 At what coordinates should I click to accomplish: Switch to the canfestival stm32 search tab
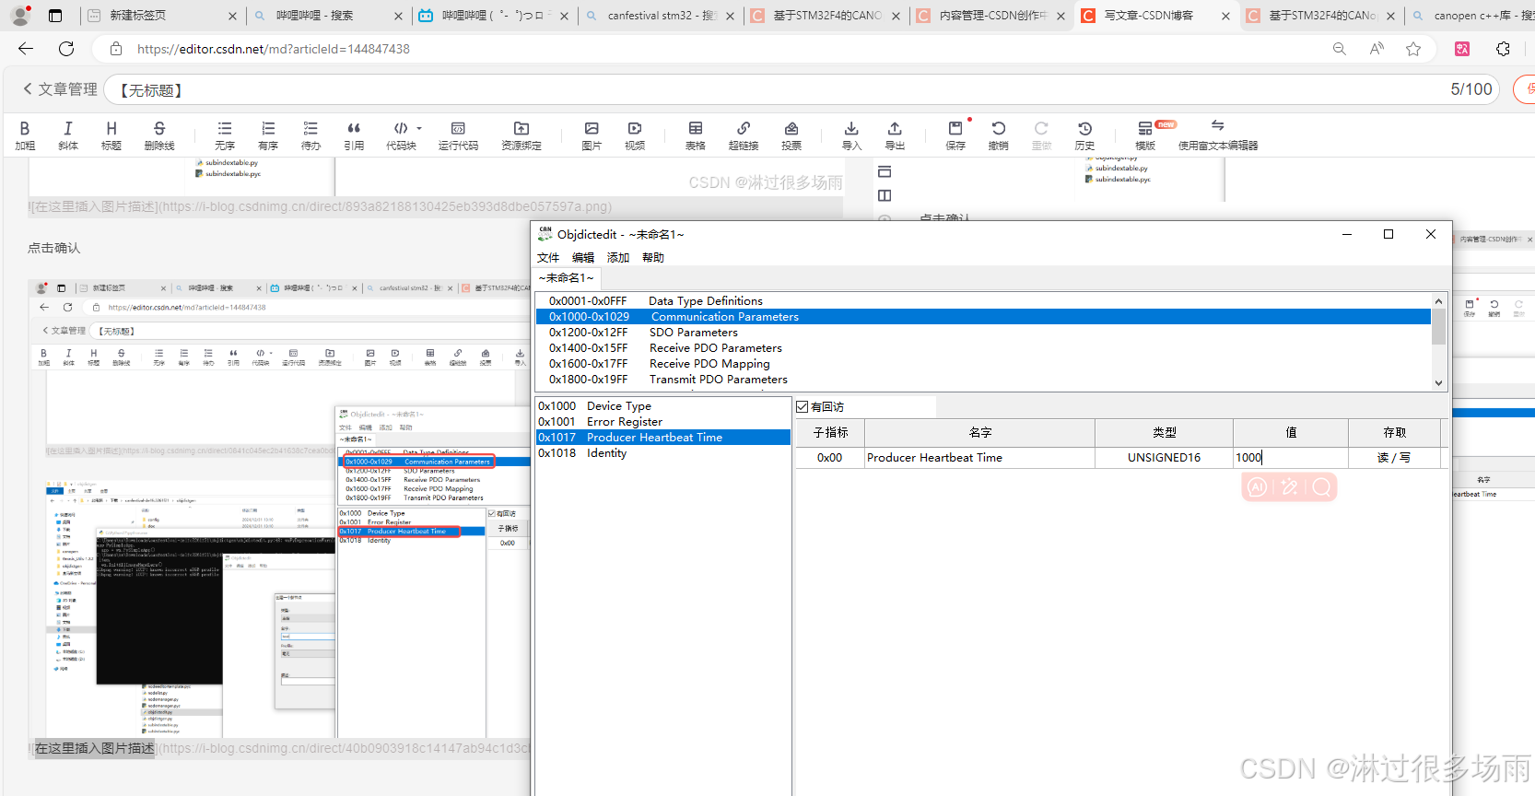tap(662, 16)
